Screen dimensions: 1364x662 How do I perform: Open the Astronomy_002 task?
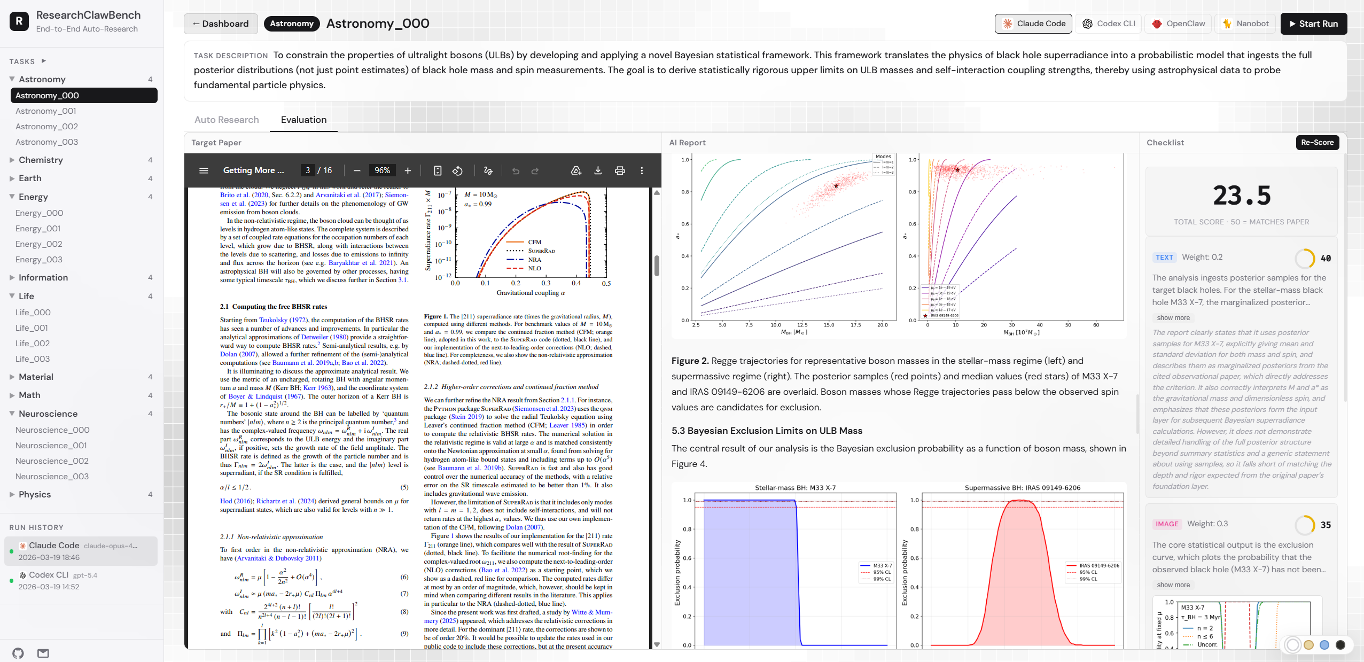click(46, 127)
